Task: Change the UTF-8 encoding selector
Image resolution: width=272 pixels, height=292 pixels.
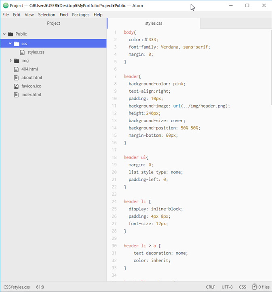Action: pyautogui.click(x=227, y=287)
